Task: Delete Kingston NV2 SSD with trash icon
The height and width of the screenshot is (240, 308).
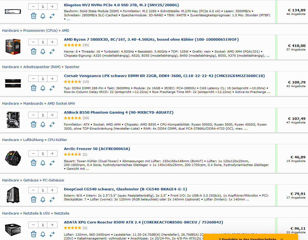Action: [x=34, y=16]
